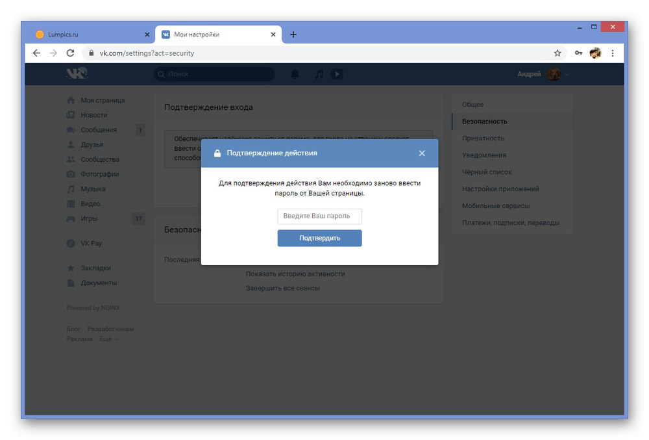Switch to the Lumpics.ru tab
The height and width of the screenshot is (440, 649).
pos(92,34)
